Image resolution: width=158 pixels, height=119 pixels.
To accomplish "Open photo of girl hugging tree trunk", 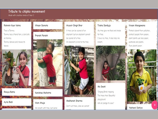I will [x=48, y=63].
